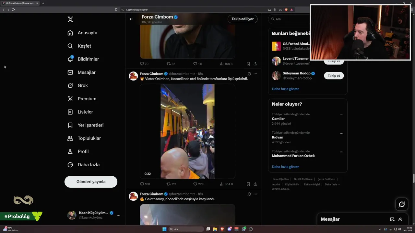The width and height of the screenshot is (415, 233).
Task: Click the Gönderi yayınla button
Action: coord(91,182)
